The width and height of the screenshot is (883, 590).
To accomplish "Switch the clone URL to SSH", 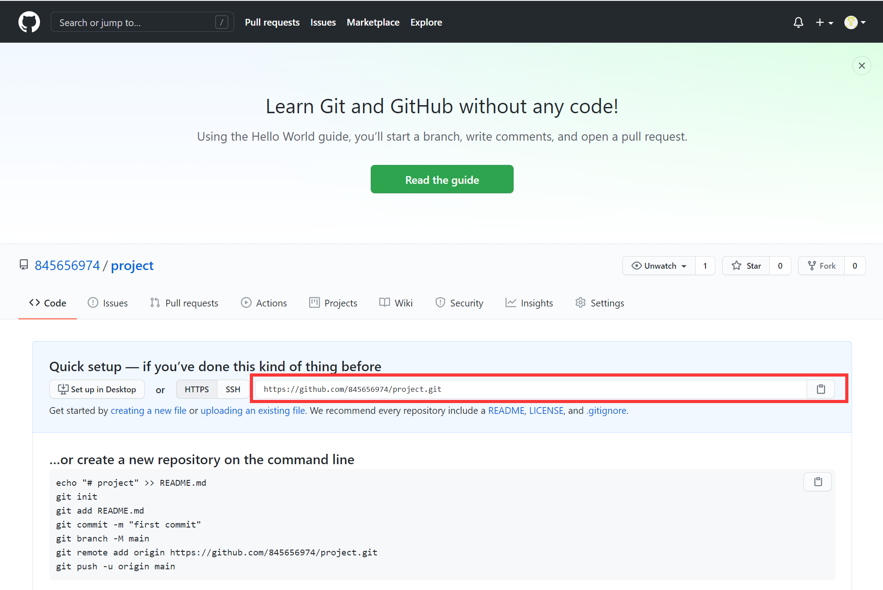I will (x=233, y=389).
